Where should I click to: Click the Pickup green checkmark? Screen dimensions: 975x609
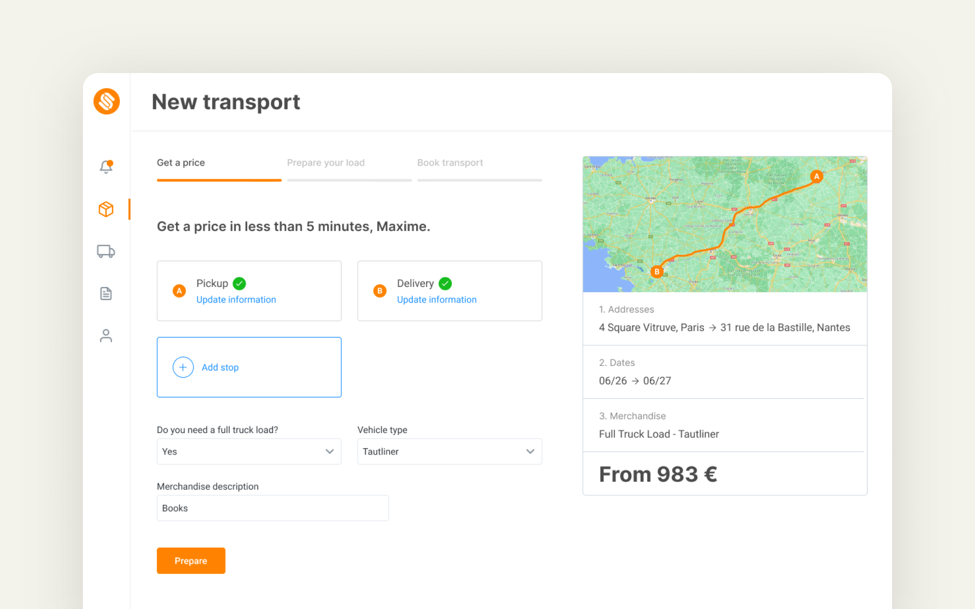[x=239, y=284]
